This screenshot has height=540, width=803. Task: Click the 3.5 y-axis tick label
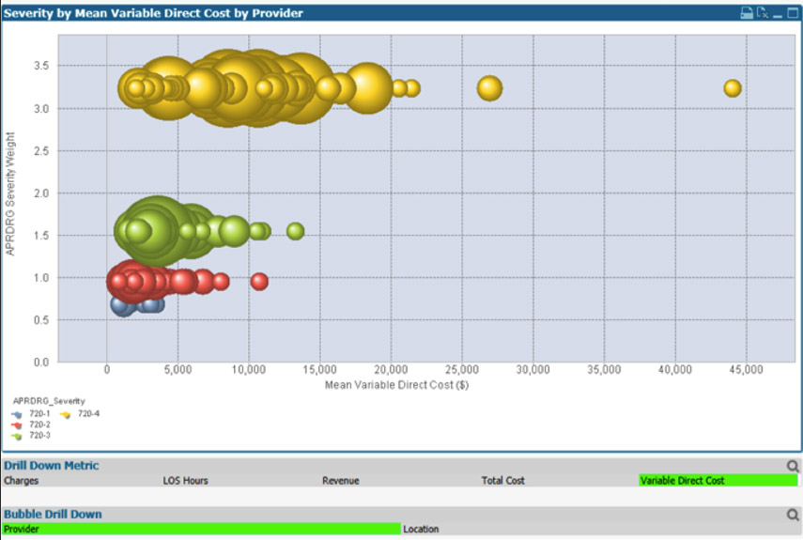(x=41, y=66)
